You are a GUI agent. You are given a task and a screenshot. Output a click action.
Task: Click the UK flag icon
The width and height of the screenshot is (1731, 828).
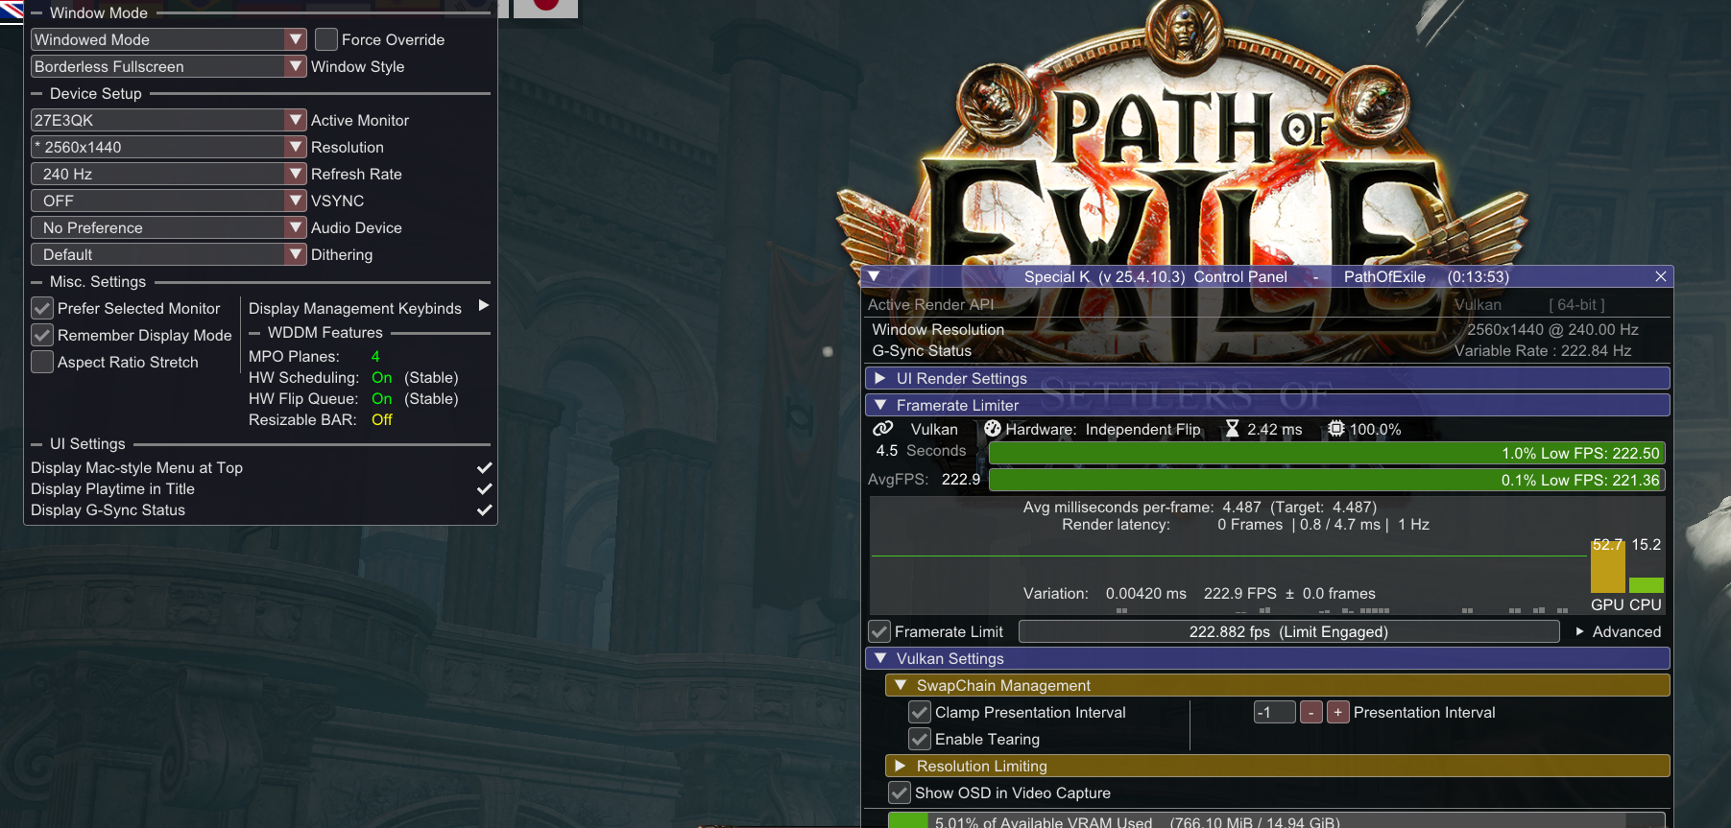[x=12, y=11]
